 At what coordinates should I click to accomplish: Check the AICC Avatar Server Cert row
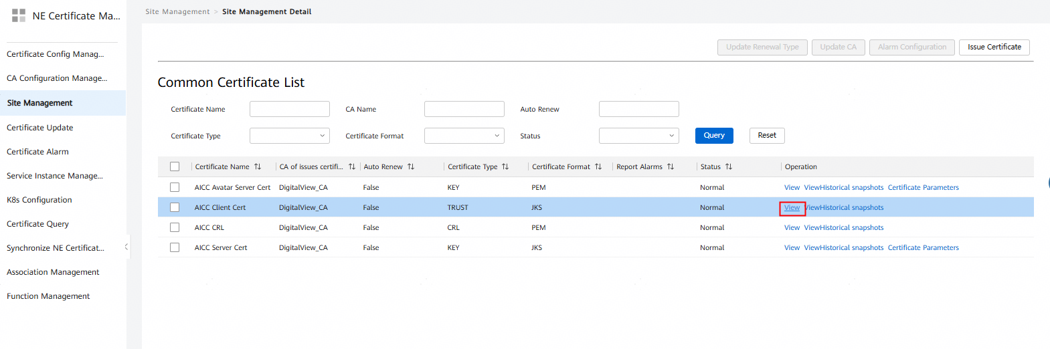175,187
